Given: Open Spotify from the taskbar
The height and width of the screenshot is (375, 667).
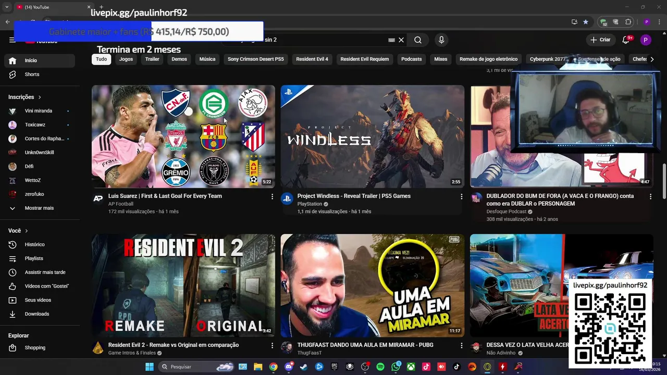Looking at the screenshot, I should pos(380,367).
